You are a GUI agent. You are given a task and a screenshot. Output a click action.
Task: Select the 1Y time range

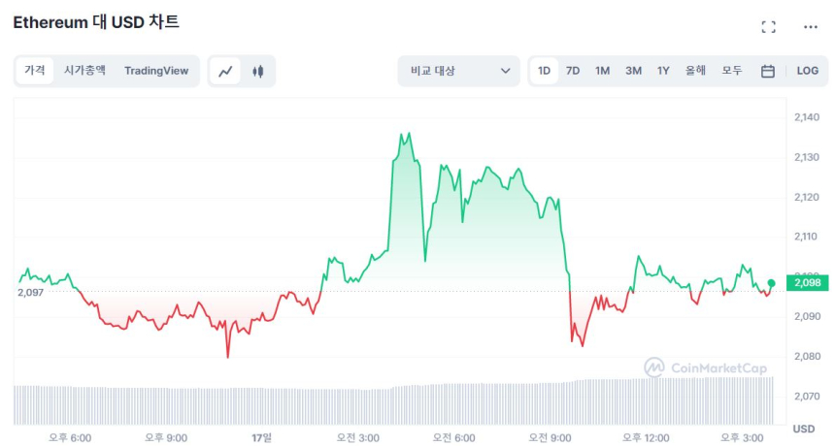click(663, 71)
